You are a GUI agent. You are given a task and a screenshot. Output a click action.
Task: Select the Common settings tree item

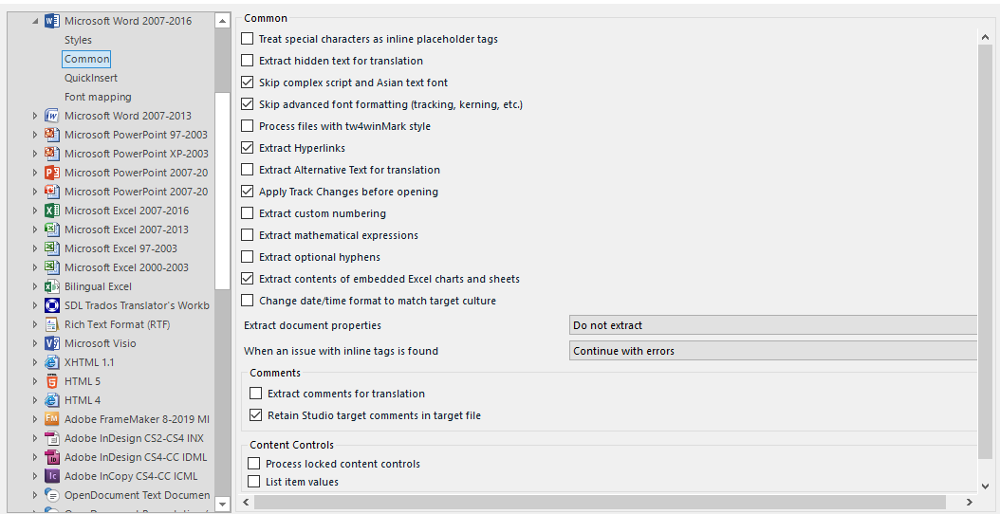pyautogui.click(x=86, y=60)
